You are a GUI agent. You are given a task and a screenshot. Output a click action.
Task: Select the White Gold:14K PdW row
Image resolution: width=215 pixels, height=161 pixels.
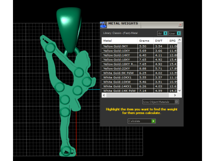[140, 91]
